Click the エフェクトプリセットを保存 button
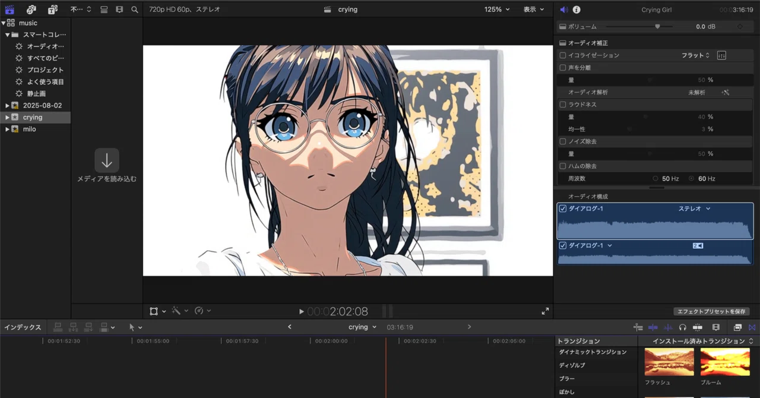This screenshot has width=760, height=398. point(711,311)
